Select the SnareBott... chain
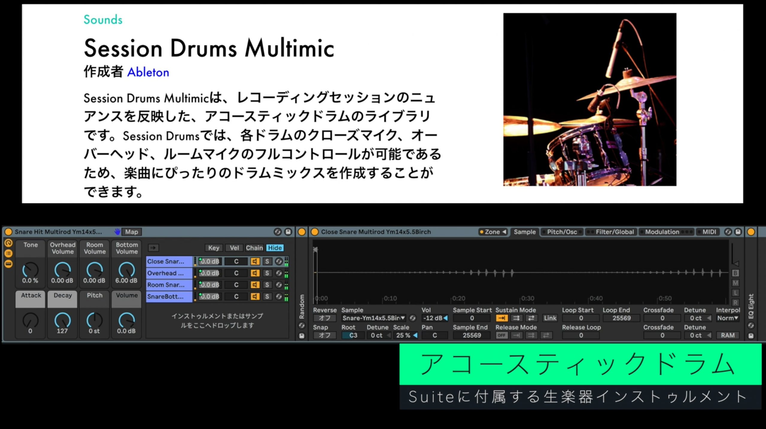The image size is (766, 429). click(x=169, y=297)
